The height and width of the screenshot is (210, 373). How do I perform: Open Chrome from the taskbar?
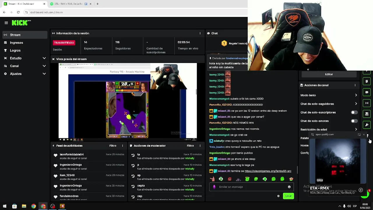pyautogui.click(x=34, y=206)
